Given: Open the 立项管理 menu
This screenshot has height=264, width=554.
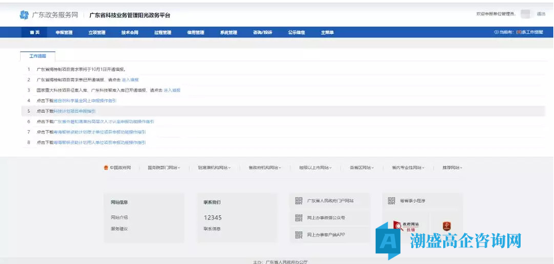Looking at the screenshot, I should click(97, 33).
